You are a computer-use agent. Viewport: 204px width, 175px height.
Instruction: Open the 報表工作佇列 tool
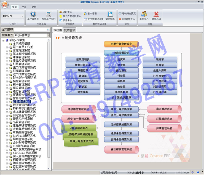pyautogui.click(x=49, y=16)
